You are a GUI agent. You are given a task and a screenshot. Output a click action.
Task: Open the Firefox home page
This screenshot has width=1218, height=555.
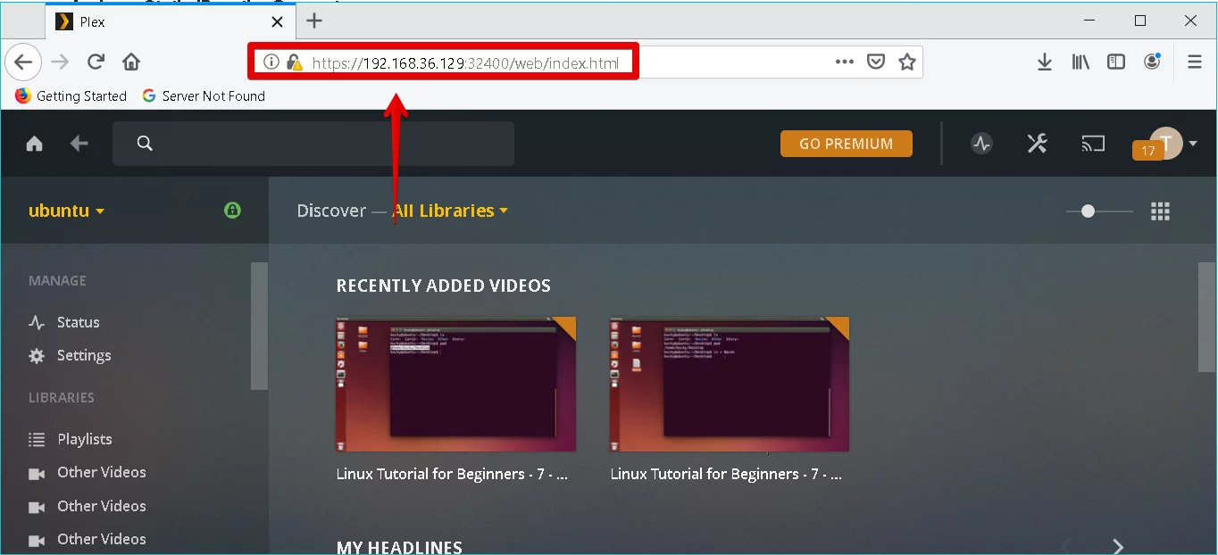coord(131,62)
